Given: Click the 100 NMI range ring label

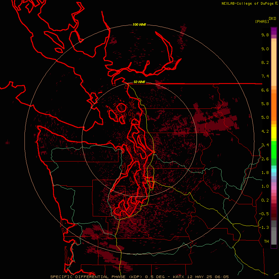Looking at the screenshot, I should pyautogui.click(x=139, y=24).
